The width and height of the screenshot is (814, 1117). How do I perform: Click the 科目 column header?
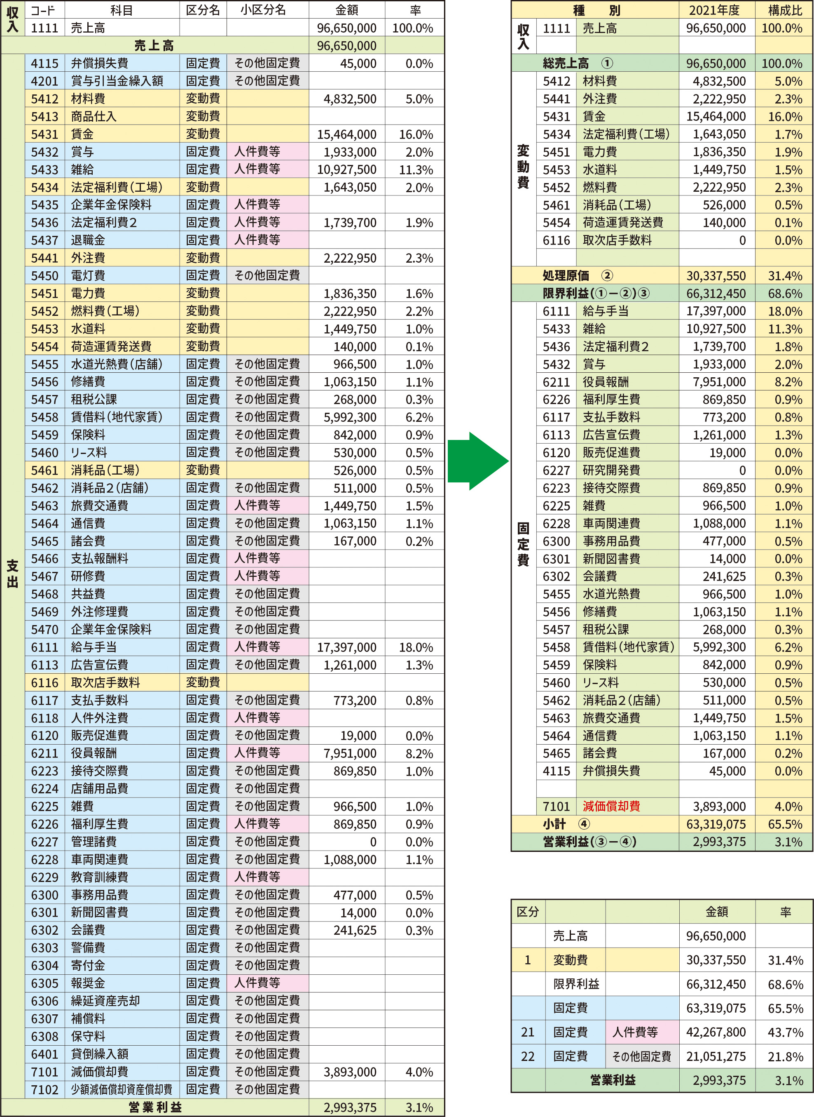click(122, 10)
